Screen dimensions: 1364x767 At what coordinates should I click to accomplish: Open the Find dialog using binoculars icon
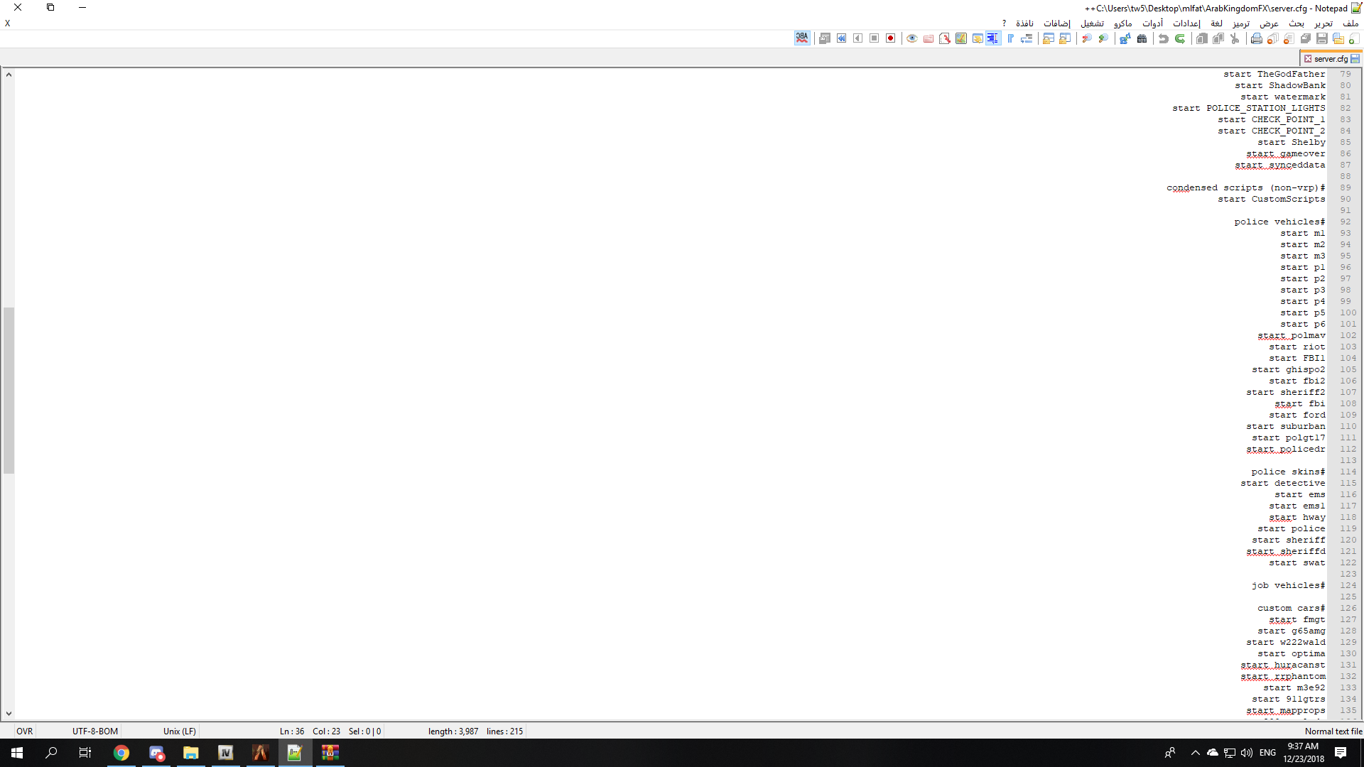[1142, 38]
